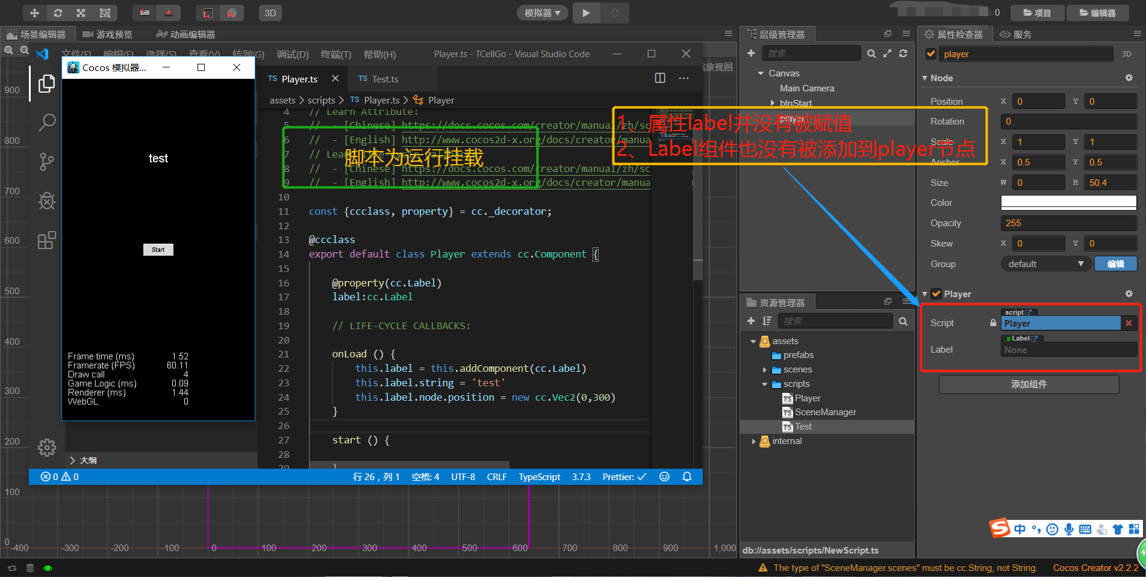The image size is (1146, 577).
Task: Open the VS Code Explorer icon
Action: [46, 84]
